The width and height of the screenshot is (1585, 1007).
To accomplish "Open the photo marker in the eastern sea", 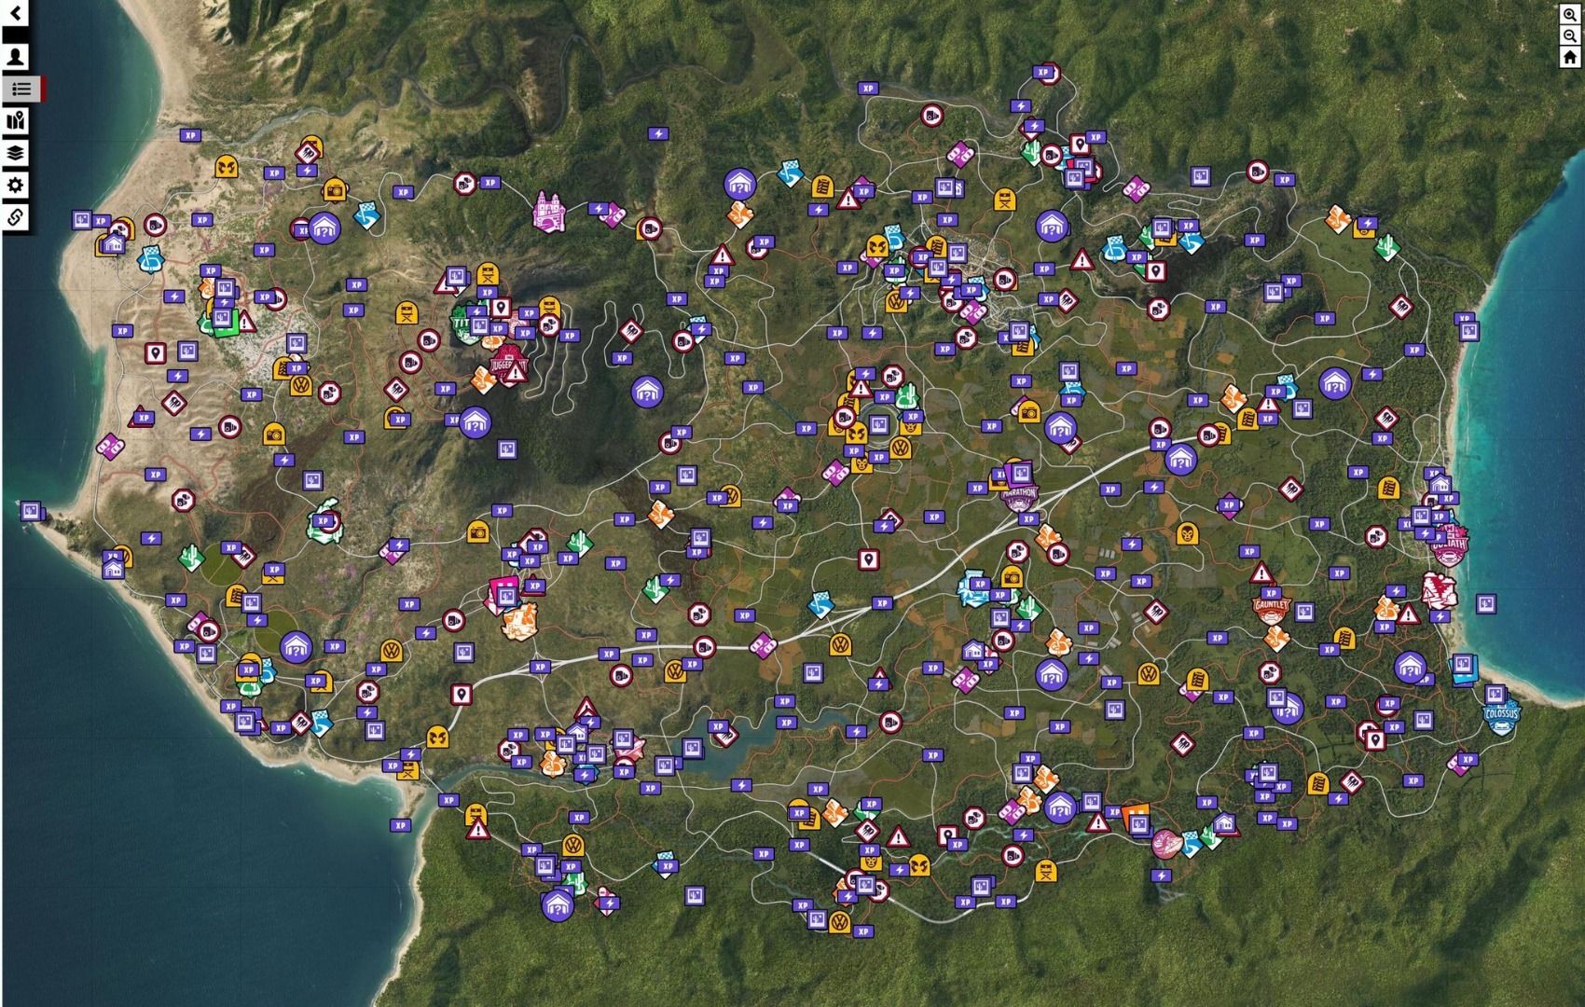I will pyautogui.click(x=1486, y=604).
